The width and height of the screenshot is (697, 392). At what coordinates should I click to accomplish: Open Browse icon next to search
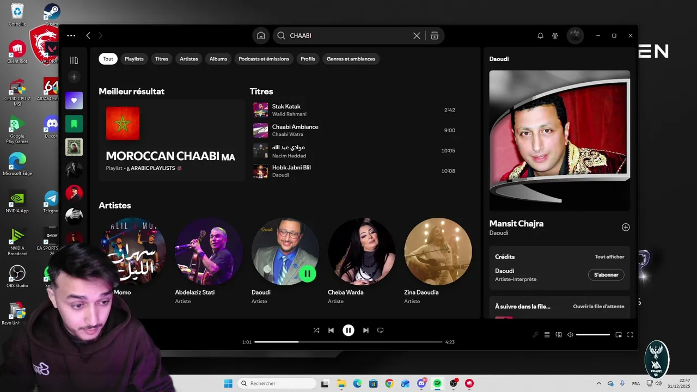point(435,35)
